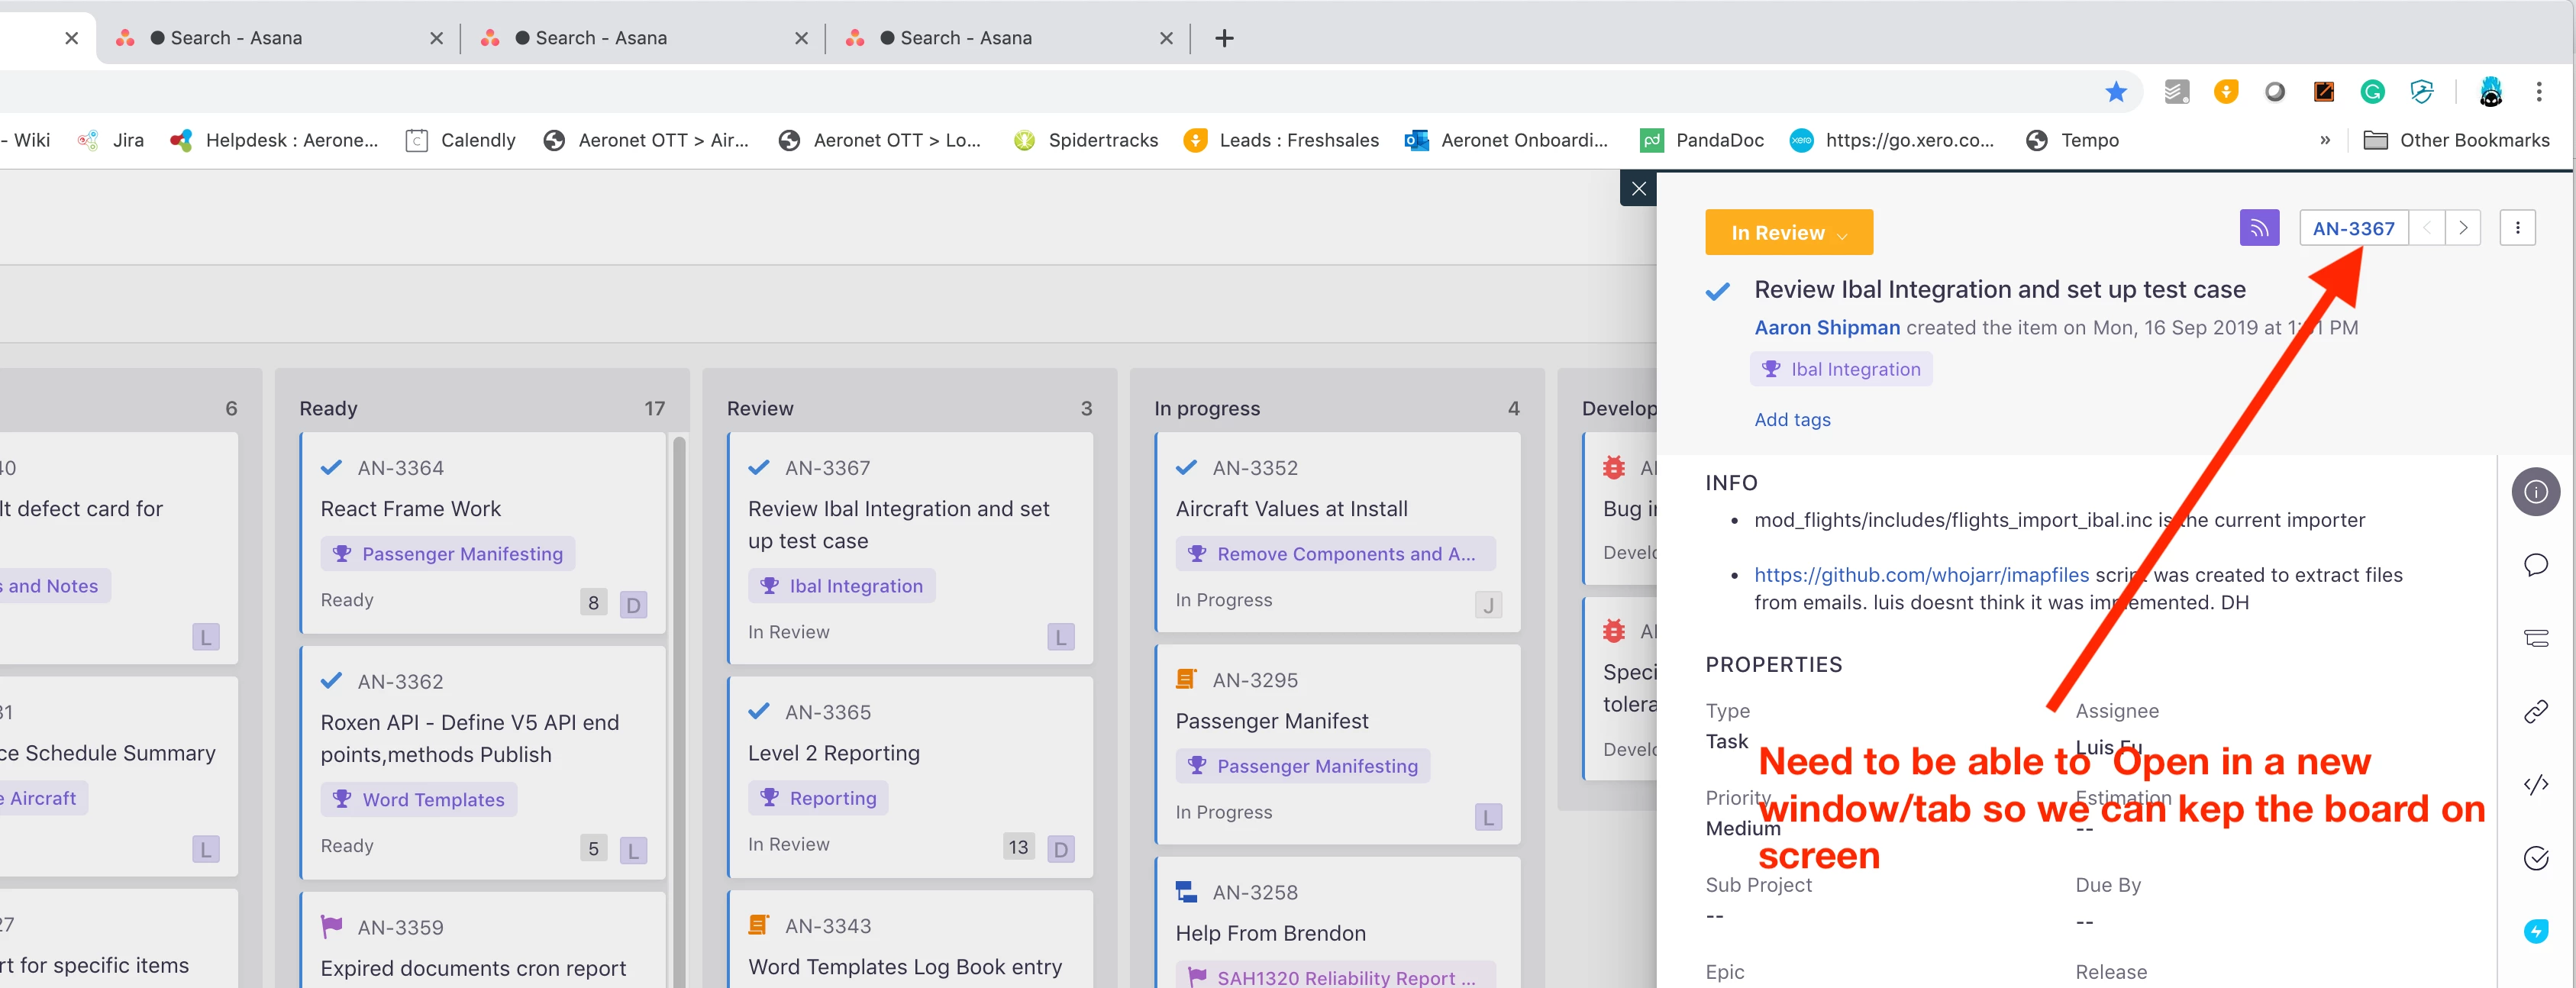2576x988 pixels.
Task: Open card AN-3343 Word Templates Log Book entry
Action: 910,940
